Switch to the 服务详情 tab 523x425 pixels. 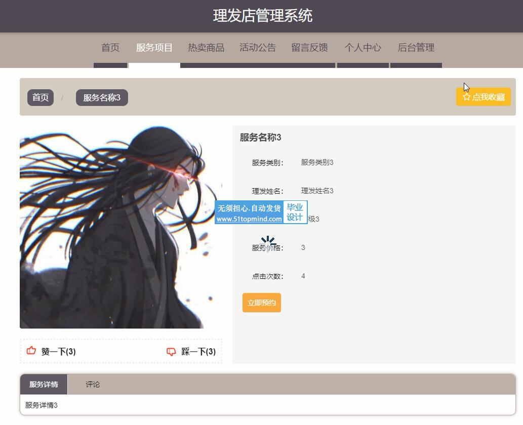click(44, 385)
